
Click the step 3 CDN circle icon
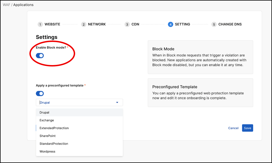click(x=127, y=25)
